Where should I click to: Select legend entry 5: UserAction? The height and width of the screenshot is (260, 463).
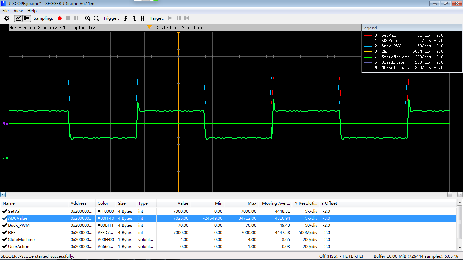(403, 62)
